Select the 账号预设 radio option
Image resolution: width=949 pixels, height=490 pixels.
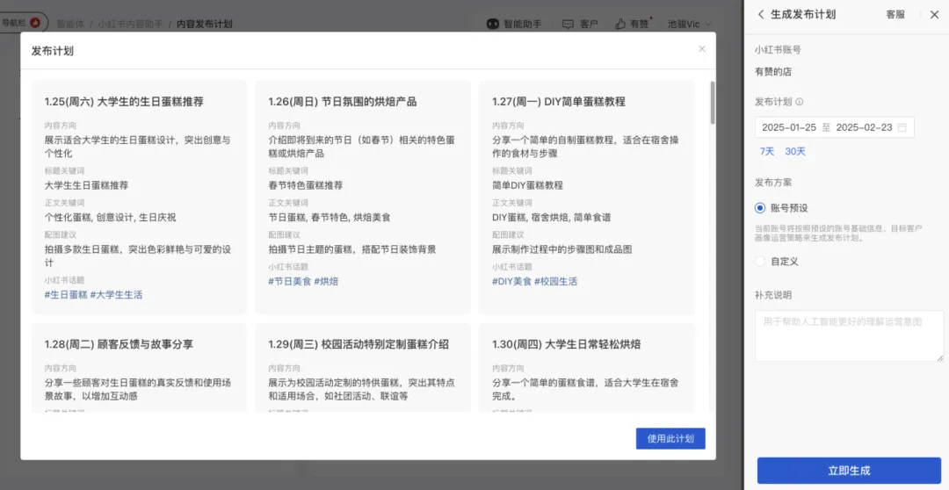[760, 208]
